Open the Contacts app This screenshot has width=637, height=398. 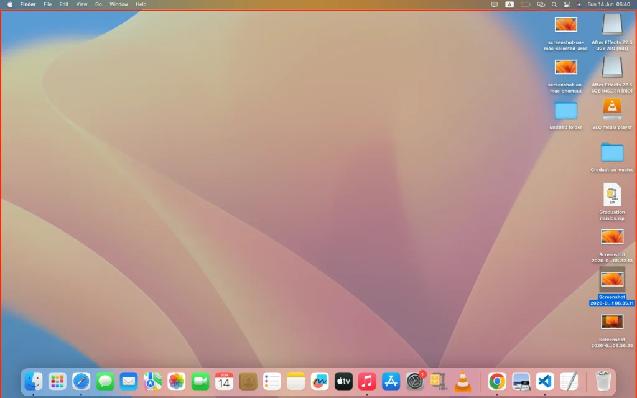point(248,381)
